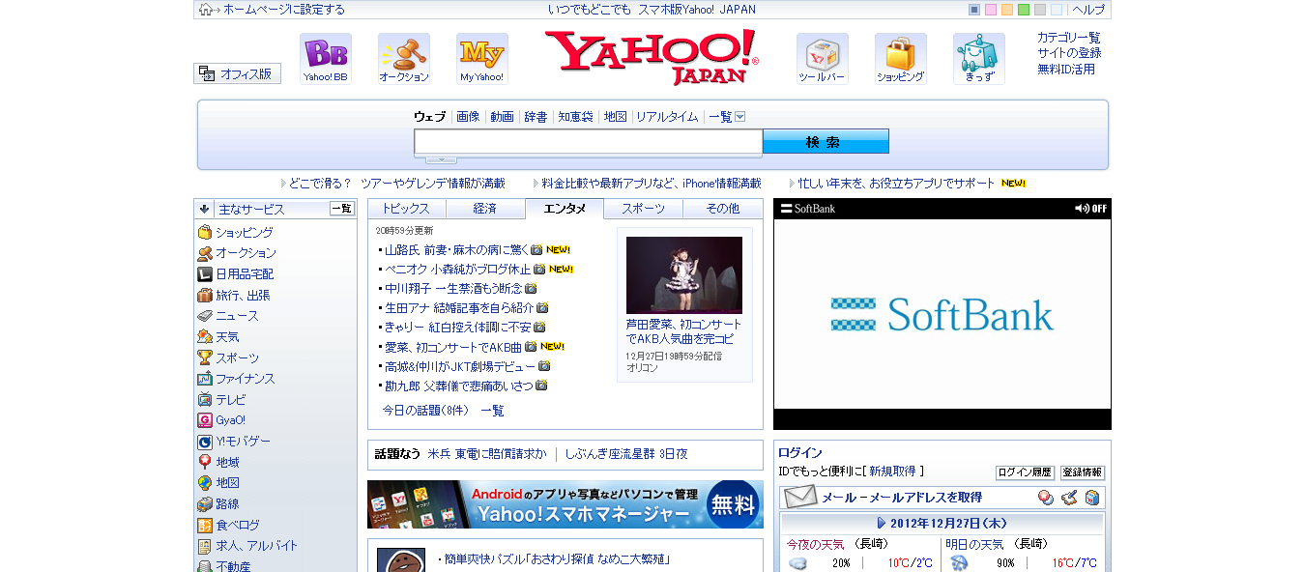Open 地図 globe item in the sidebar
The width and height of the screenshot is (1304, 572).
pos(227,482)
